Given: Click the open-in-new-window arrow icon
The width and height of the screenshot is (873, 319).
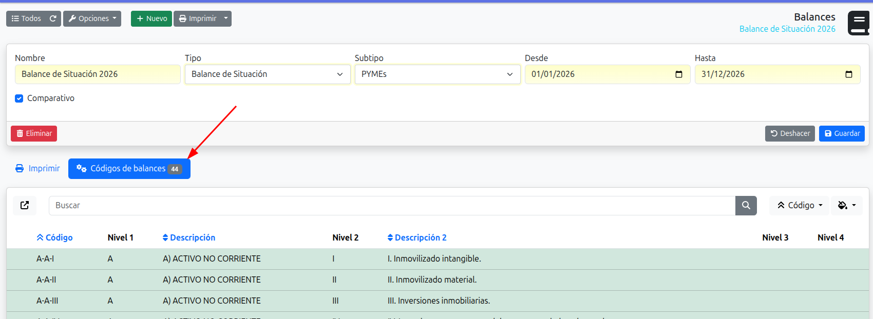Looking at the screenshot, I should coord(25,206).
